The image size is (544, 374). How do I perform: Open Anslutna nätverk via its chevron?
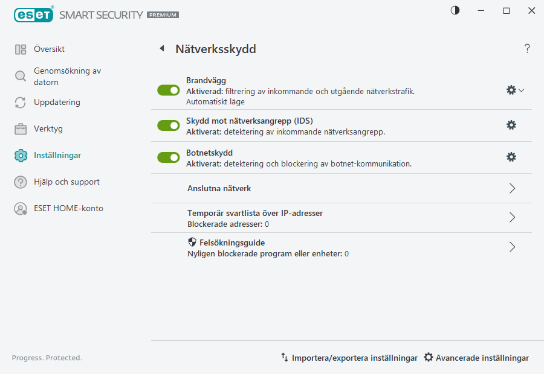512,188
